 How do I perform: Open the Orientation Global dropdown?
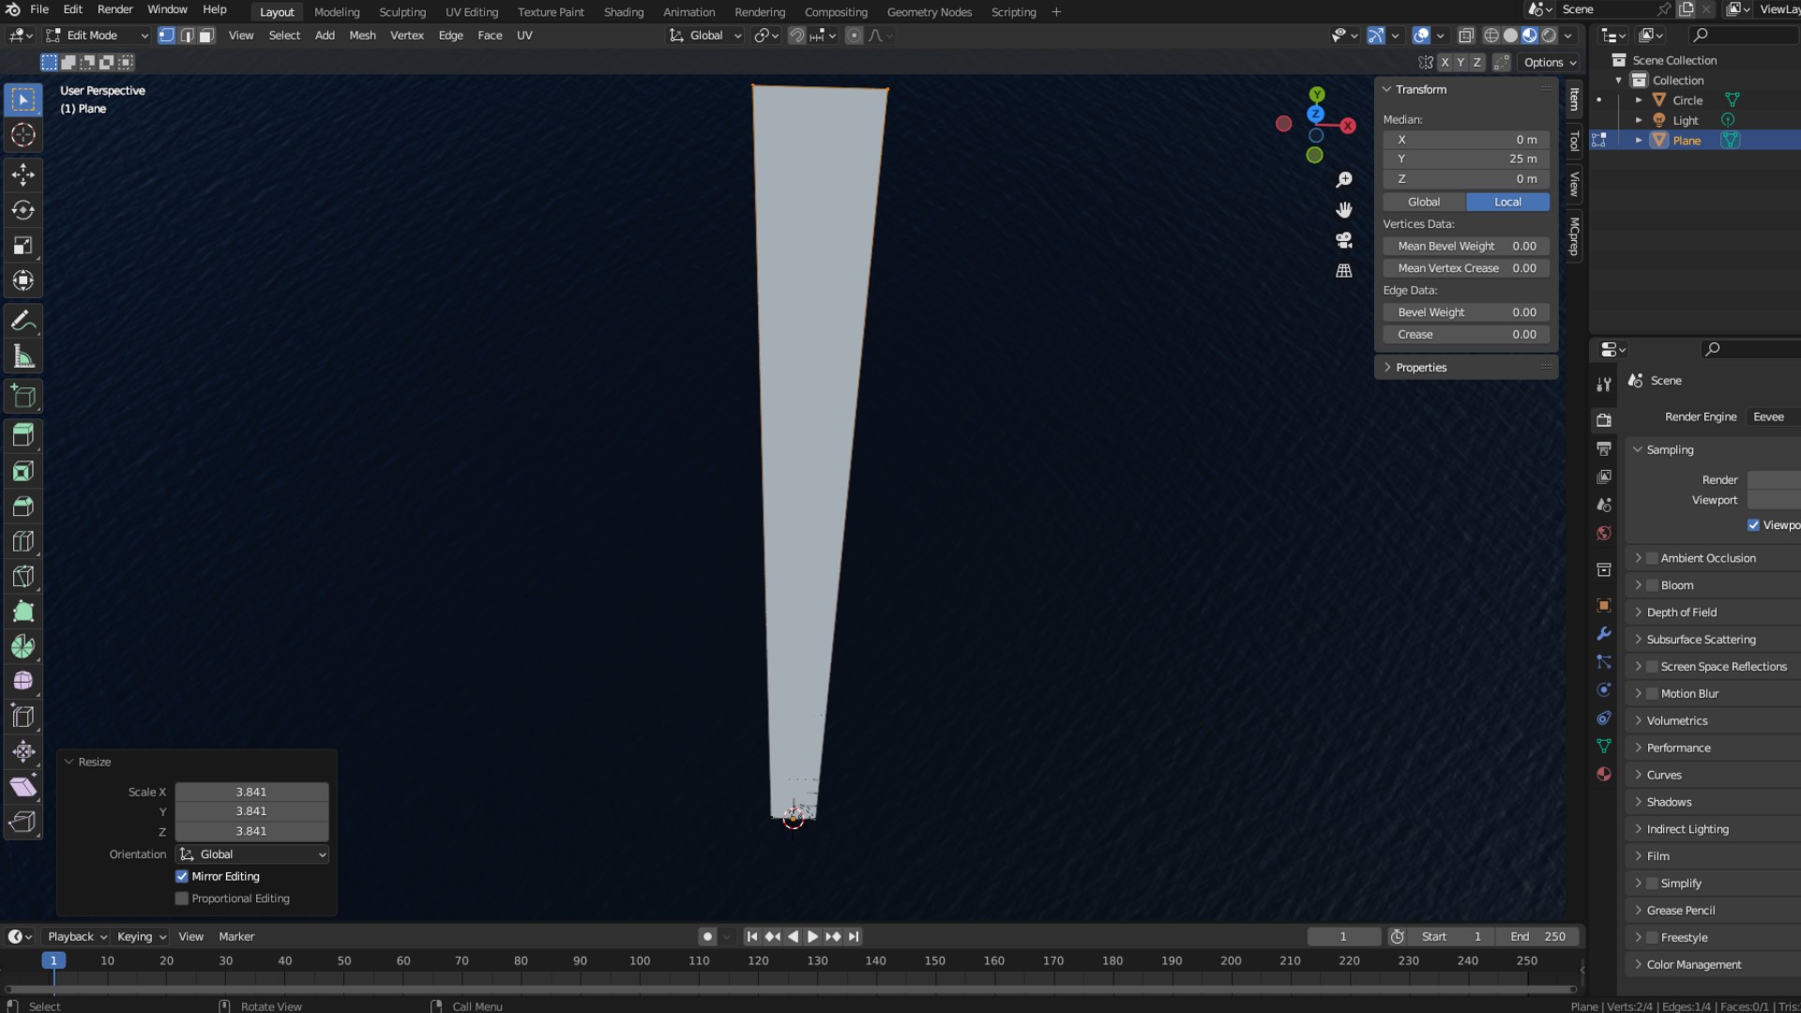(x=252, y=854)
